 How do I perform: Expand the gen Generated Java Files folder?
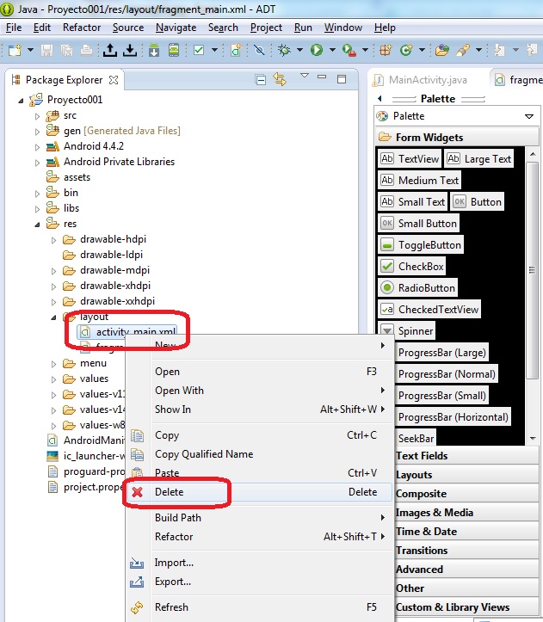point(37,132)
